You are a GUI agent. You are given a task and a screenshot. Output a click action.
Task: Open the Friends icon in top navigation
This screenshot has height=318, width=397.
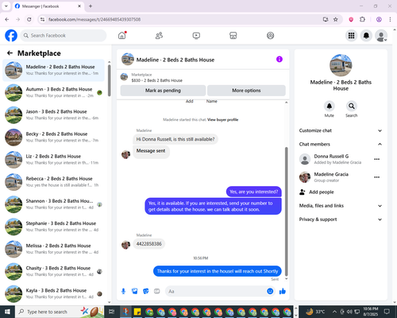coord(159,36)
